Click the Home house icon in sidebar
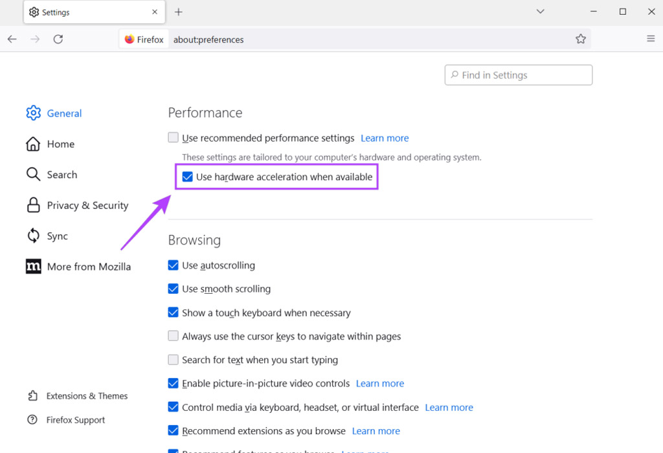 (33, 144)
